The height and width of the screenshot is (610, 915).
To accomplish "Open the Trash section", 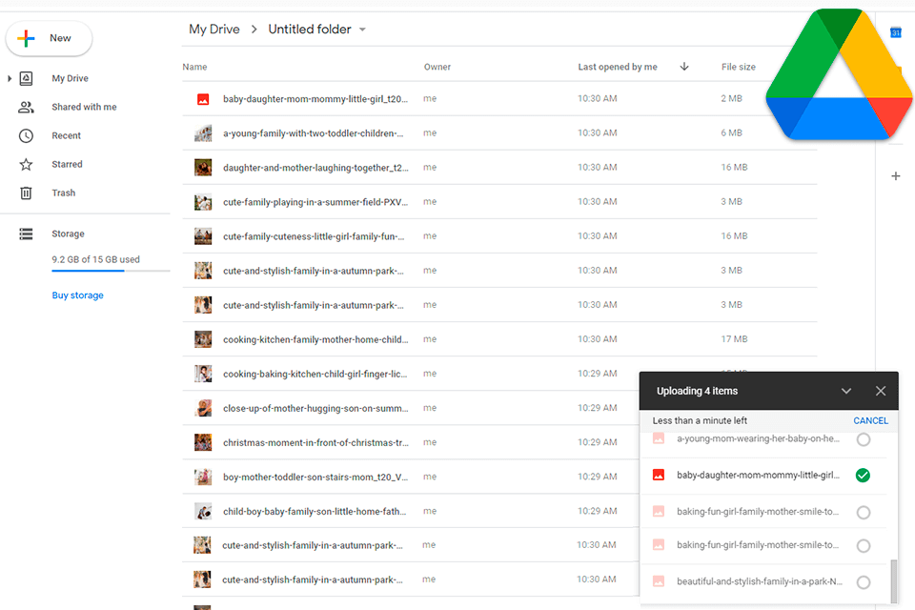I will (63, 193).
